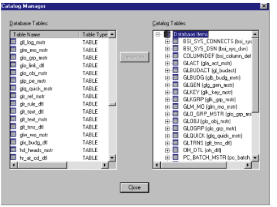The height and width of the screenshot is (207, 277).
Task: Click table icon beside glt_text_dtl
Action: 13,111
